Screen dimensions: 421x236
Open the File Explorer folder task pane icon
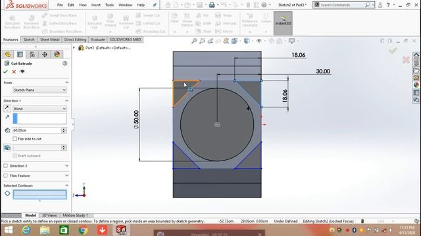(x=416, y=71)
